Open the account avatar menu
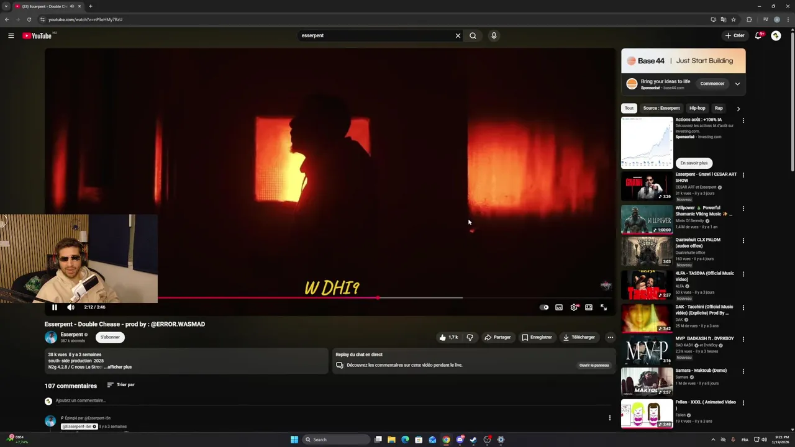795x447 pixels. click(776, 35)
